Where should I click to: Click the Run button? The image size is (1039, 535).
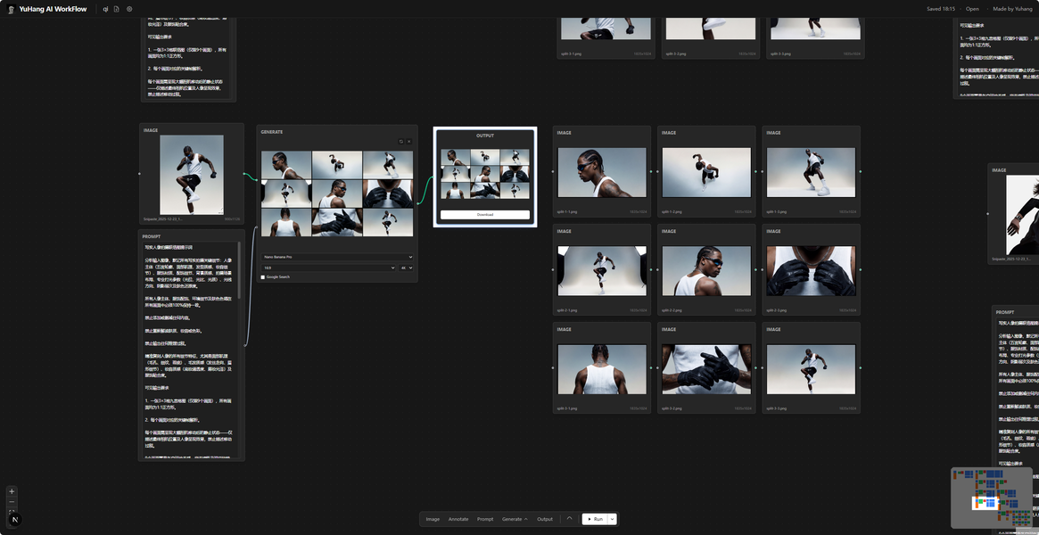point(595,519)
